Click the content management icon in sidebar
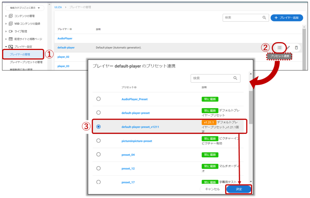Screen dimensions: 310x198 [11, 16]
